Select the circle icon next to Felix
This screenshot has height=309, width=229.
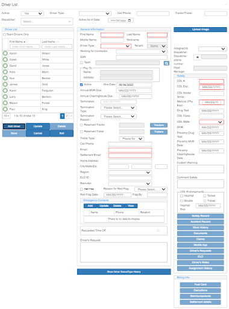pos(5,72)
